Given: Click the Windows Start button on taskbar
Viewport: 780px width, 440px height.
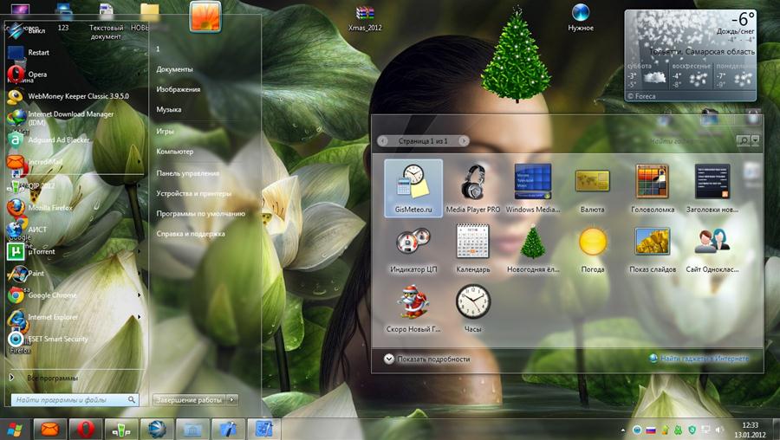Looking at the screenshot, I should tap(14, 428).
